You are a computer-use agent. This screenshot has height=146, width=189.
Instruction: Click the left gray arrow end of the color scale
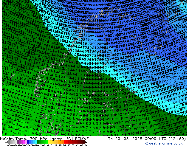(7, 142)
